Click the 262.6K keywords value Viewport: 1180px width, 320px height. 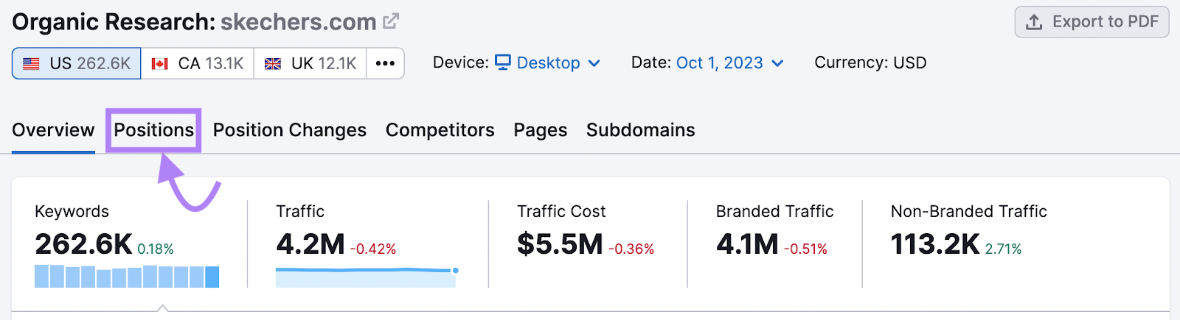[83, 244]
